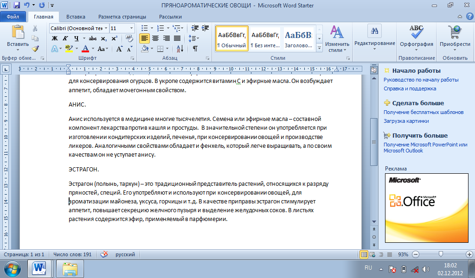Toggle center text alignment

click(x=155, y=38)
